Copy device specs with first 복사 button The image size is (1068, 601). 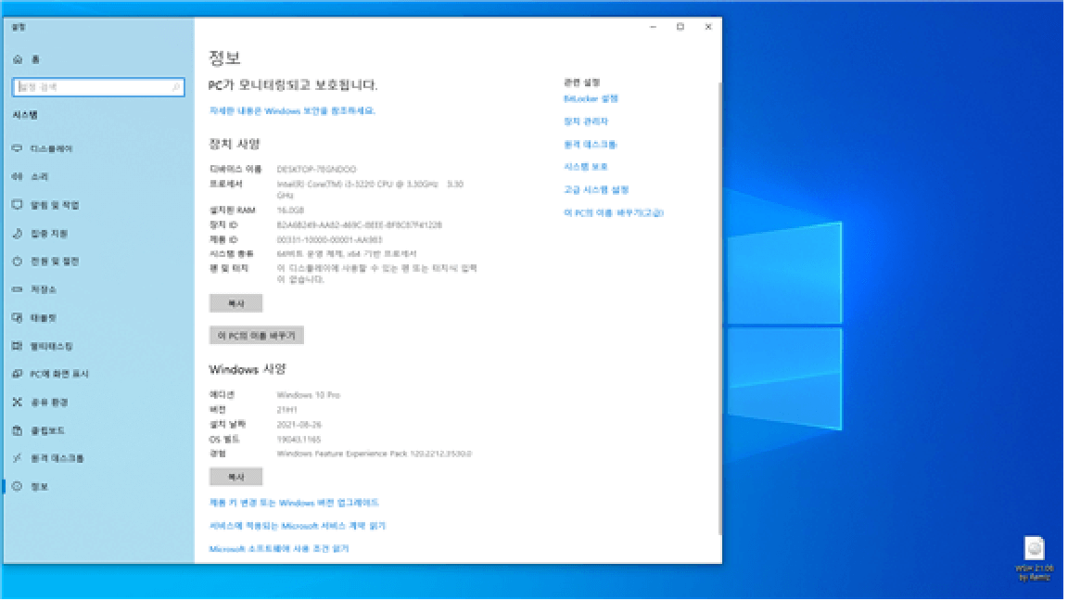tap(236, 304)
